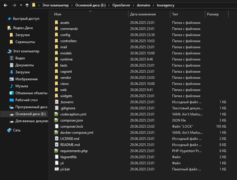The width and height of the screenshot is (237, 180).
Task: Expand the OpenServer breadcrumb chevron
Action: [133, 6]
